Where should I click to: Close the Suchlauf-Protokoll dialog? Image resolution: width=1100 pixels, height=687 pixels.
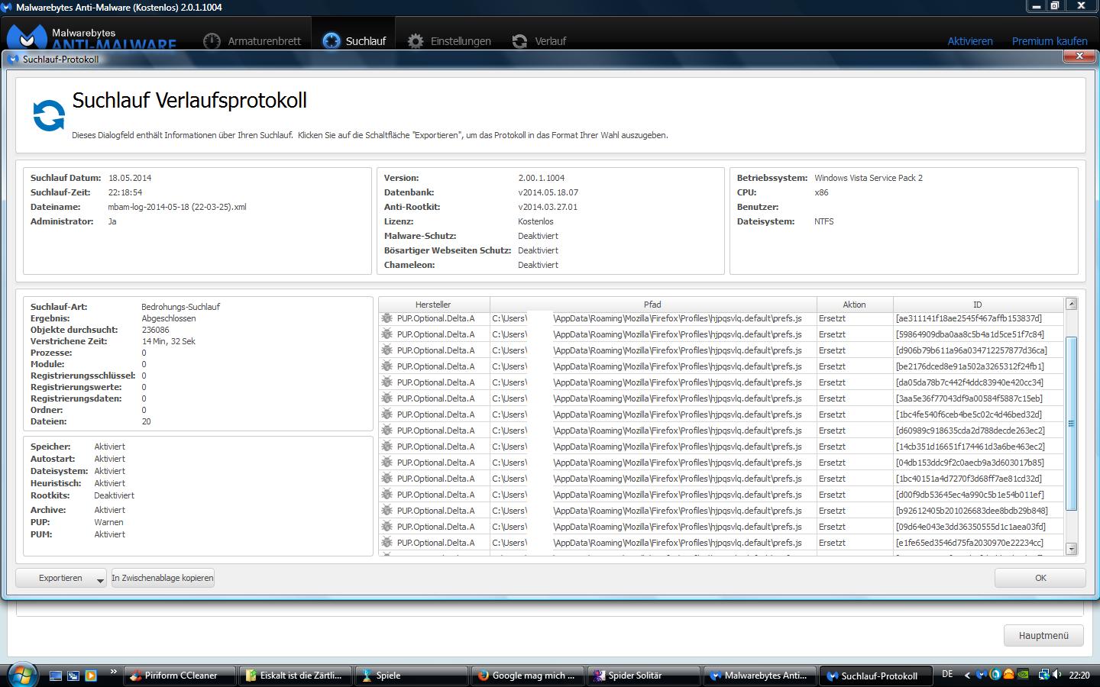pos(1079,56)
